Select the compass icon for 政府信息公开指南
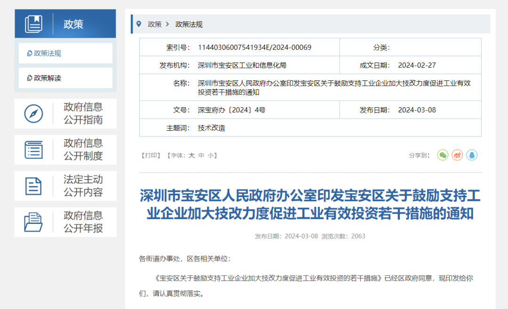The height and width of the screenshot is (309, 508). [32, 113]
